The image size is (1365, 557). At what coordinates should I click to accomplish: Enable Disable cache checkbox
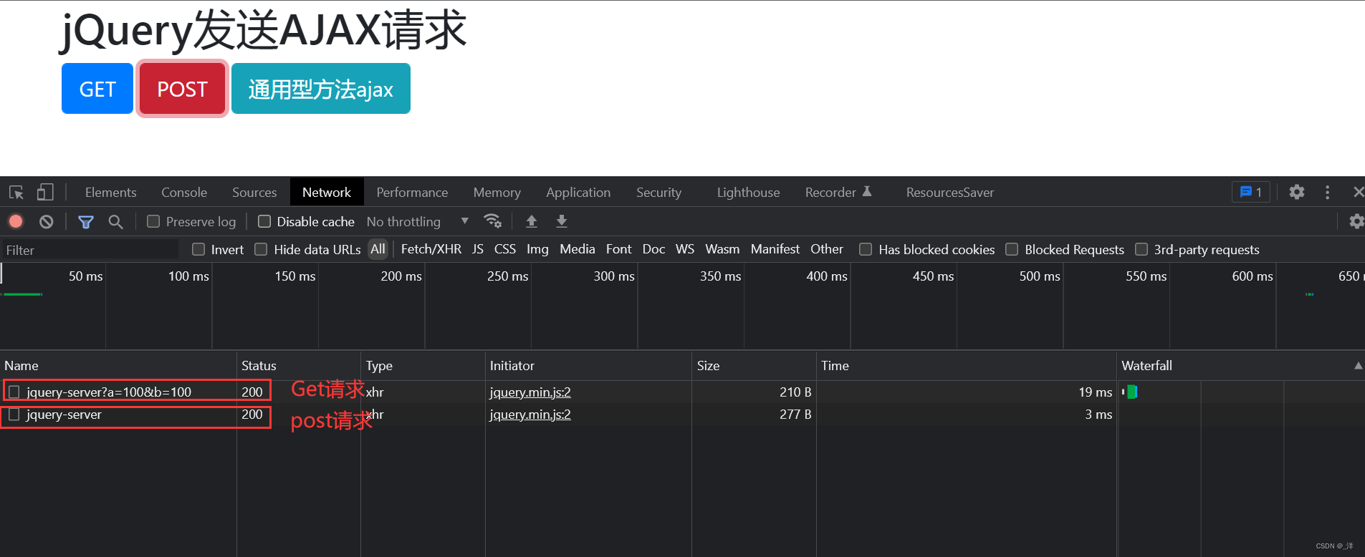point(264,221)
